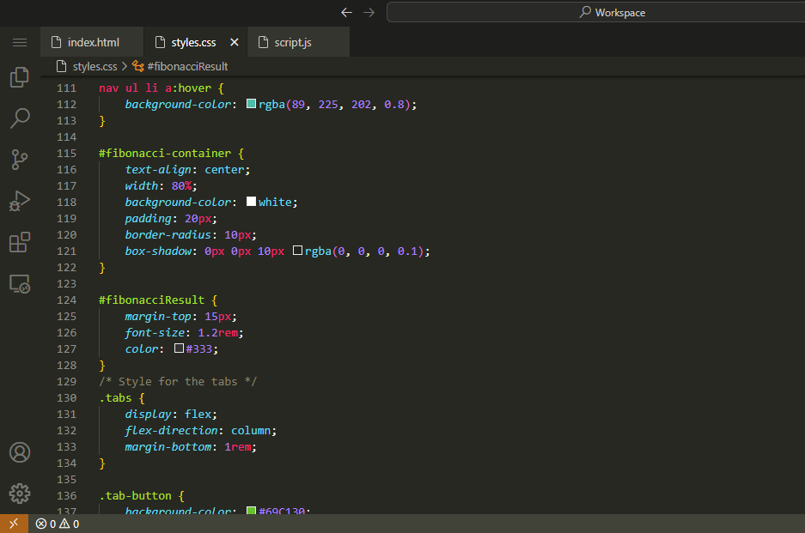
Task: Open the Extensions view
Action: coord(19,242)
